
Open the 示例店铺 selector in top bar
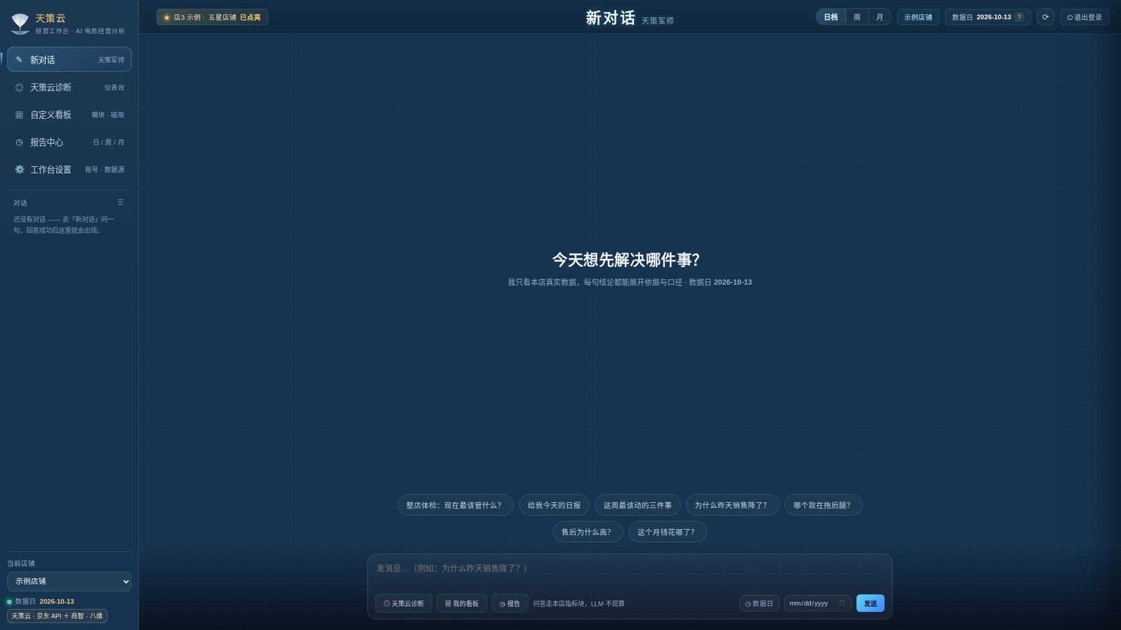point(918,17)
